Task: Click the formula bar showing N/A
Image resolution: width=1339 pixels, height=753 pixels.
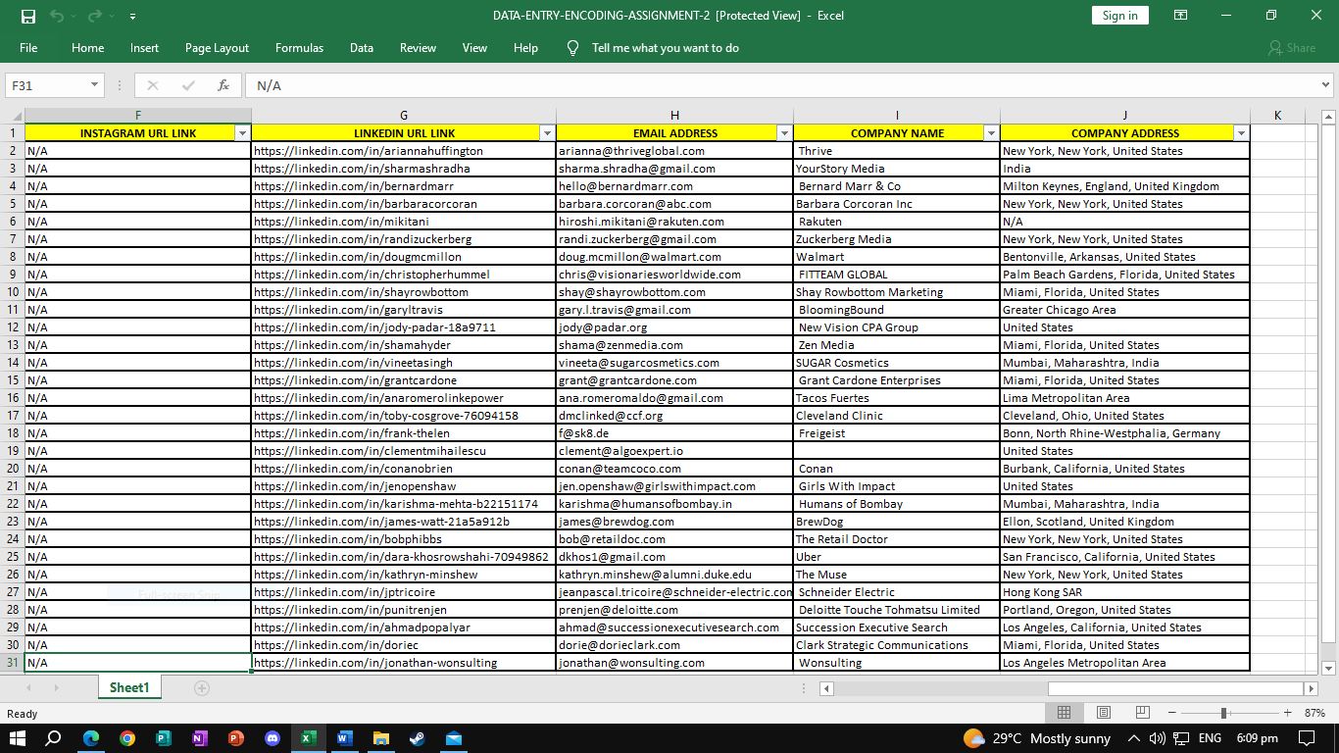Action: [781, 85]
